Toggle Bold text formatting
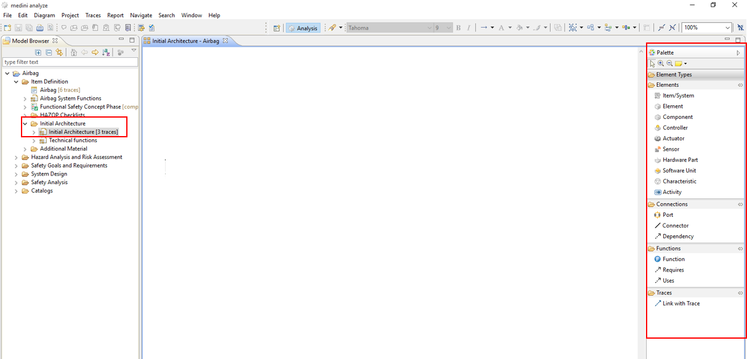 click(x=458, y=28)
